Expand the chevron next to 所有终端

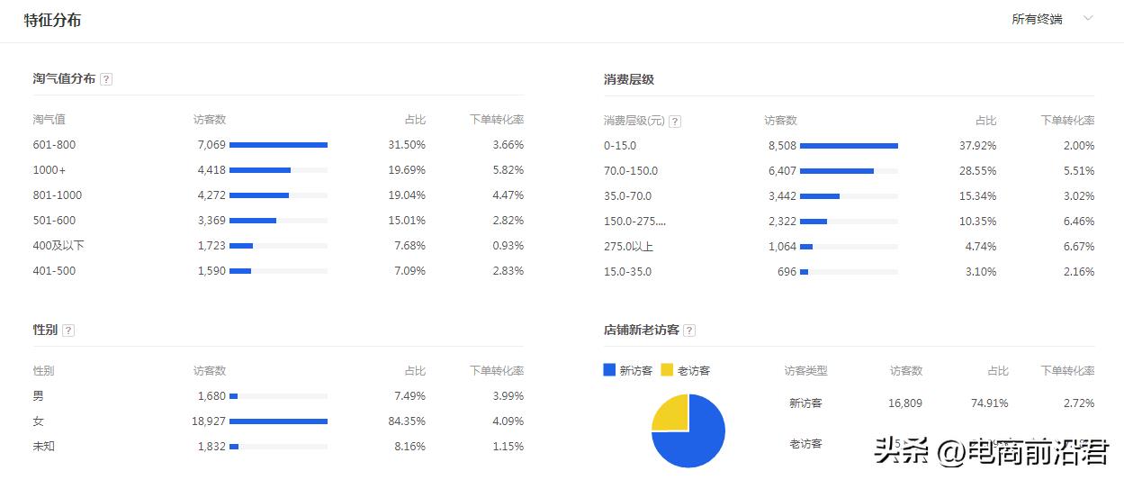[x=1088, y=18]
